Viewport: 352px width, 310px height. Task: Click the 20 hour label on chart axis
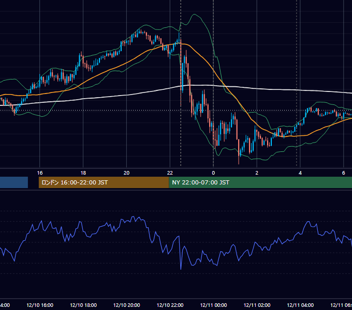[127, 173]
